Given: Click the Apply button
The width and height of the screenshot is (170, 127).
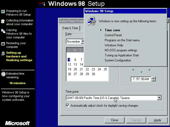Looking at the screenshot, I should coord(158,120).
